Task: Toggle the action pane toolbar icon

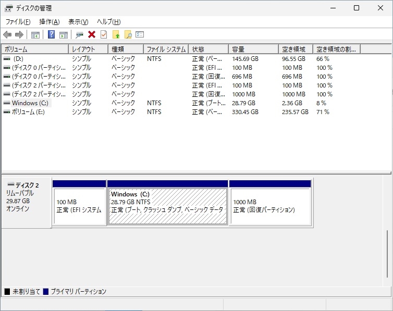Action: point(64,35)
